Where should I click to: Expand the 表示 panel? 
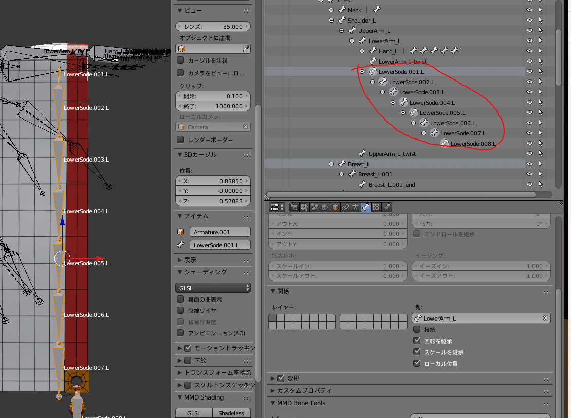179,260
